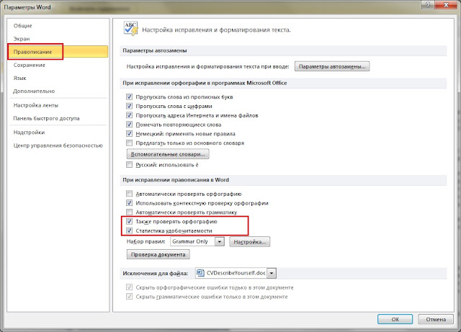Screen dimensions: 461x332
Task: Expand the CVDescribeYourself.doc file dropdown
Action: pos(272,273)
